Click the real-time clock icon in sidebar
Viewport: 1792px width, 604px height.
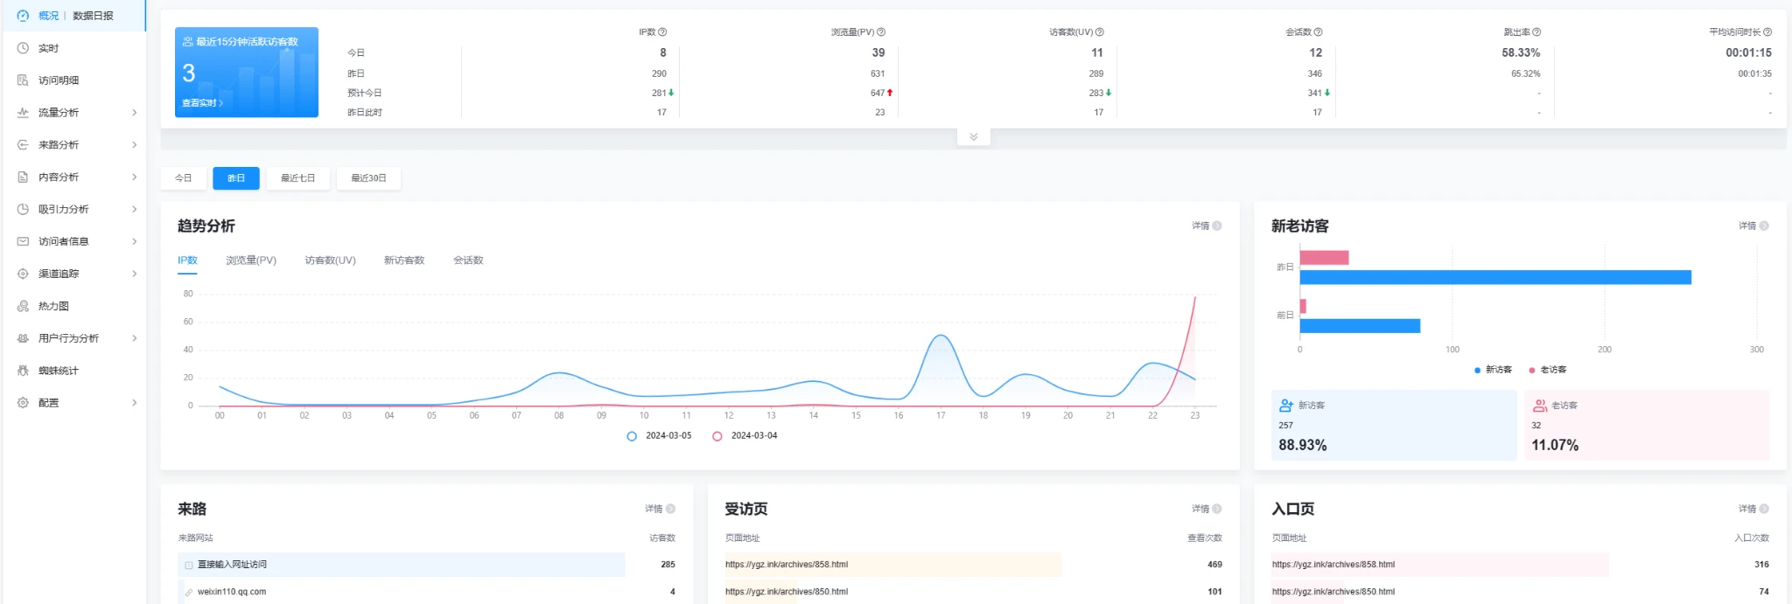point(23,48)
